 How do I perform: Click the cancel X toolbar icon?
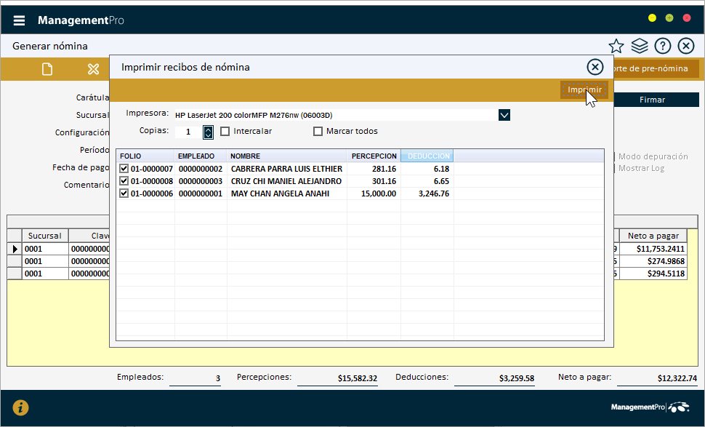(x=93, y=69)
